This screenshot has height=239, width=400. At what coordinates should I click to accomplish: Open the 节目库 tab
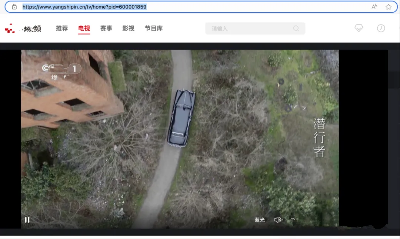click(x=154, y=28)
